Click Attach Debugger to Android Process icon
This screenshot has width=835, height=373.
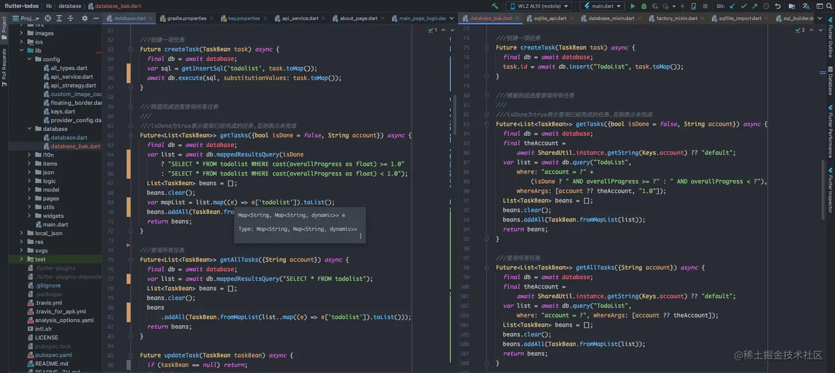694,6
